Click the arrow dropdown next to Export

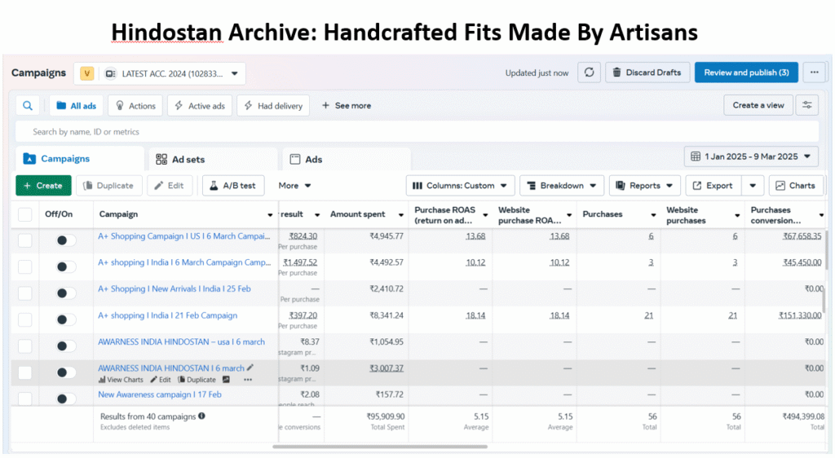coord(753,186)
